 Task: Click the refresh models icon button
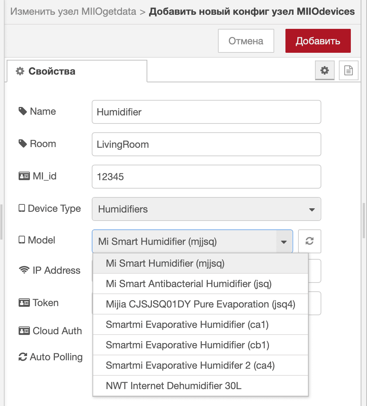310,241
